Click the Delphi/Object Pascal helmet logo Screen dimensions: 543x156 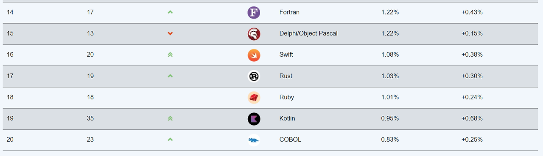coord(254,34)
